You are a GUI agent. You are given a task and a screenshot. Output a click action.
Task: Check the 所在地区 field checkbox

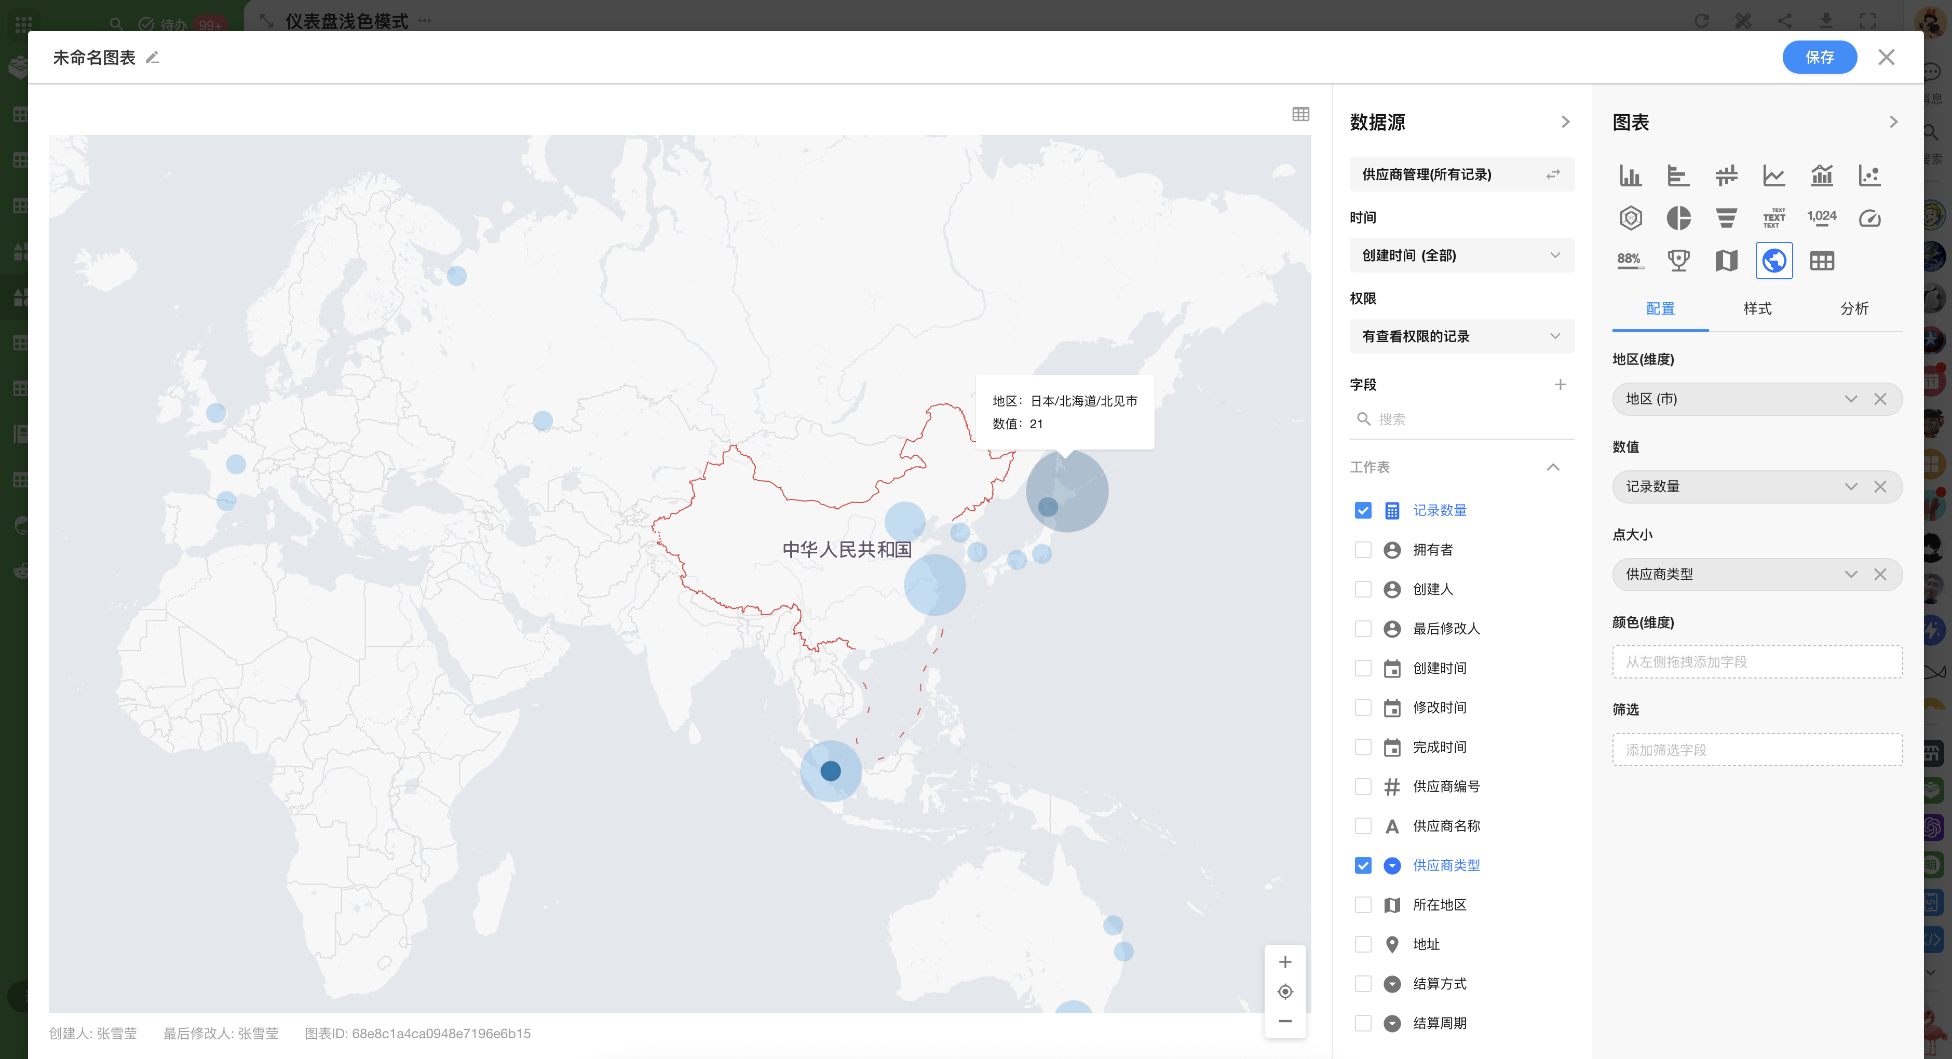pos(1362,905)
